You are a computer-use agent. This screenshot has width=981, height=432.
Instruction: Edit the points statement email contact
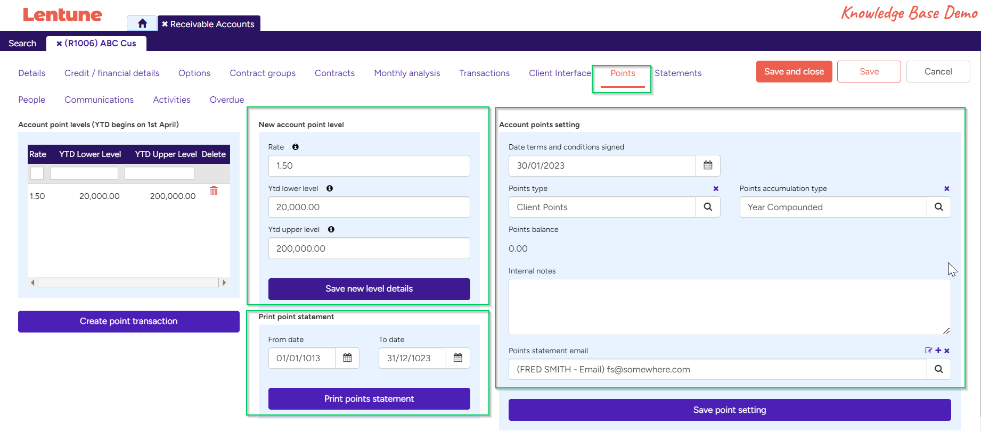click(928, 351)
